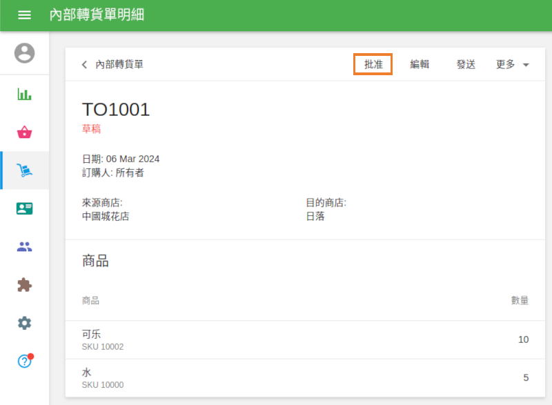Click the 編輯 edit button

[x=420, y=64]
